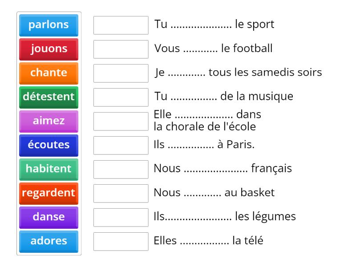Select the teal 'habitent' word tile
This screenshot has height=267, width=356.
pos(49,169)
